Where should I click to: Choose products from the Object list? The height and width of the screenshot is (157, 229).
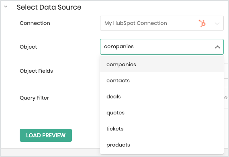[x=162, y=145]
